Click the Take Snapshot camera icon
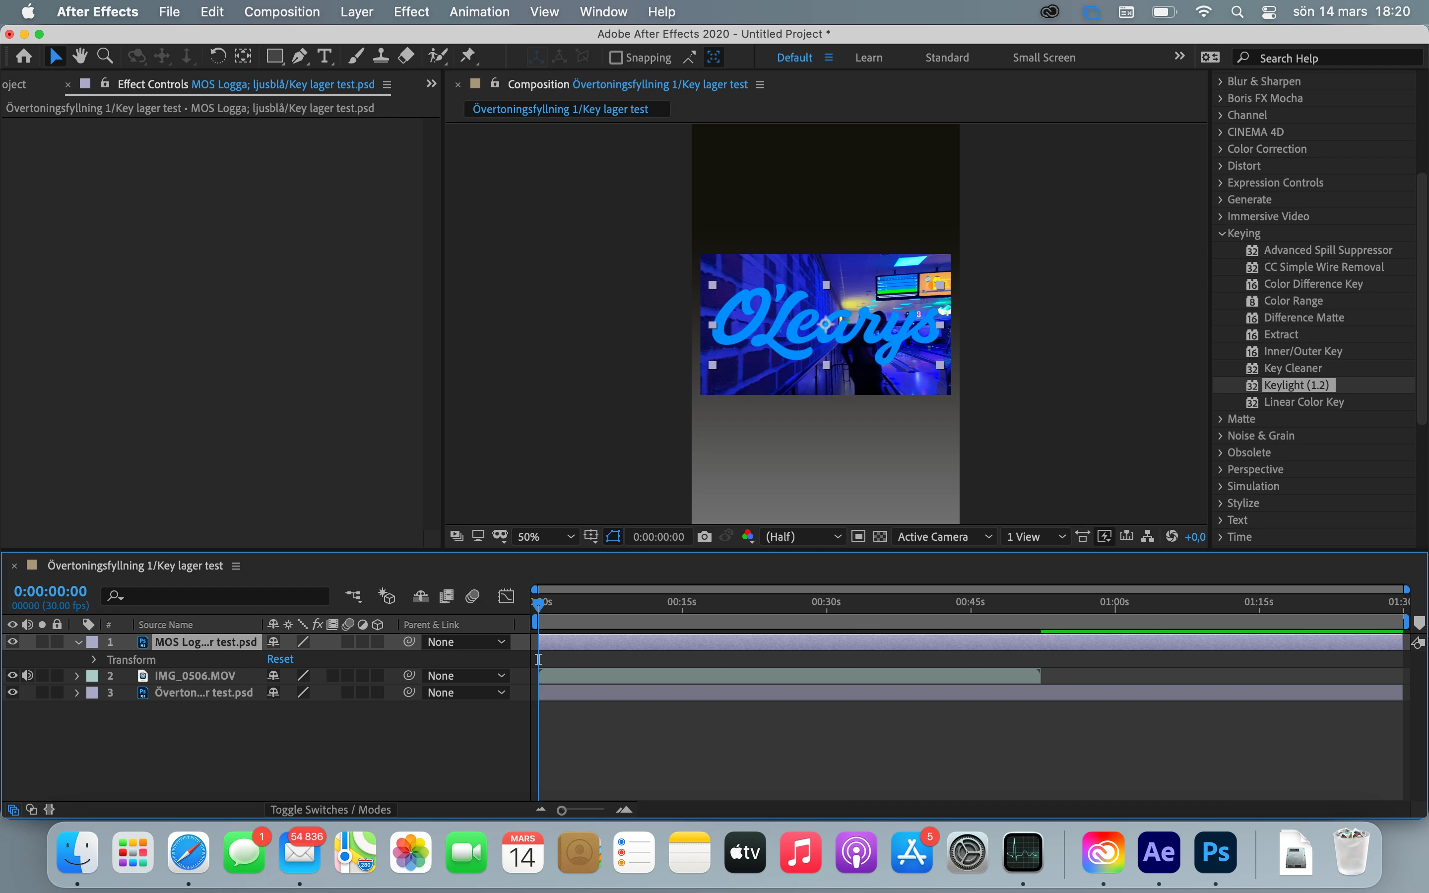1429x893 pixels. tap(704, 536)
